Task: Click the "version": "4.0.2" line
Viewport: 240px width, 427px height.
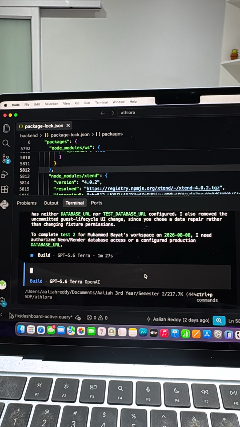Action: pos(78,182)
